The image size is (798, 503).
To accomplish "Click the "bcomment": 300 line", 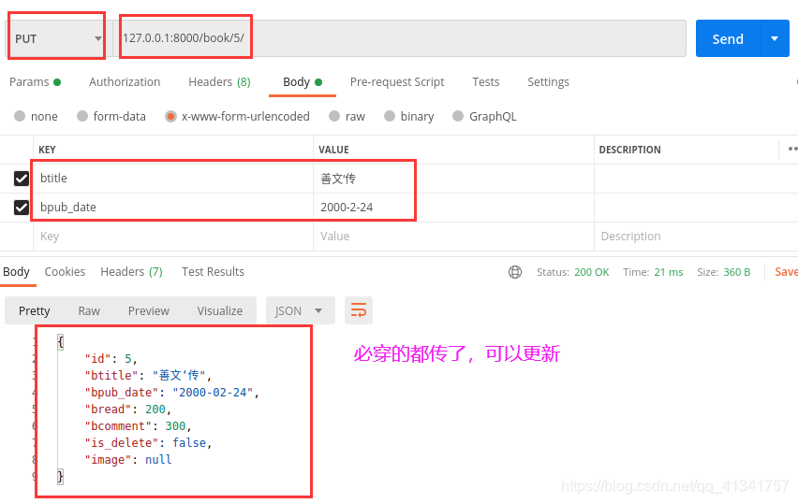I will tap(138, 425).
